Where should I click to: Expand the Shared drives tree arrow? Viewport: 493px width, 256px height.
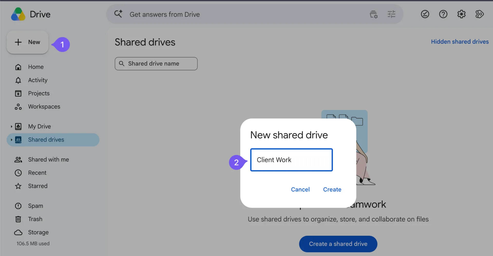click(11, 140)
